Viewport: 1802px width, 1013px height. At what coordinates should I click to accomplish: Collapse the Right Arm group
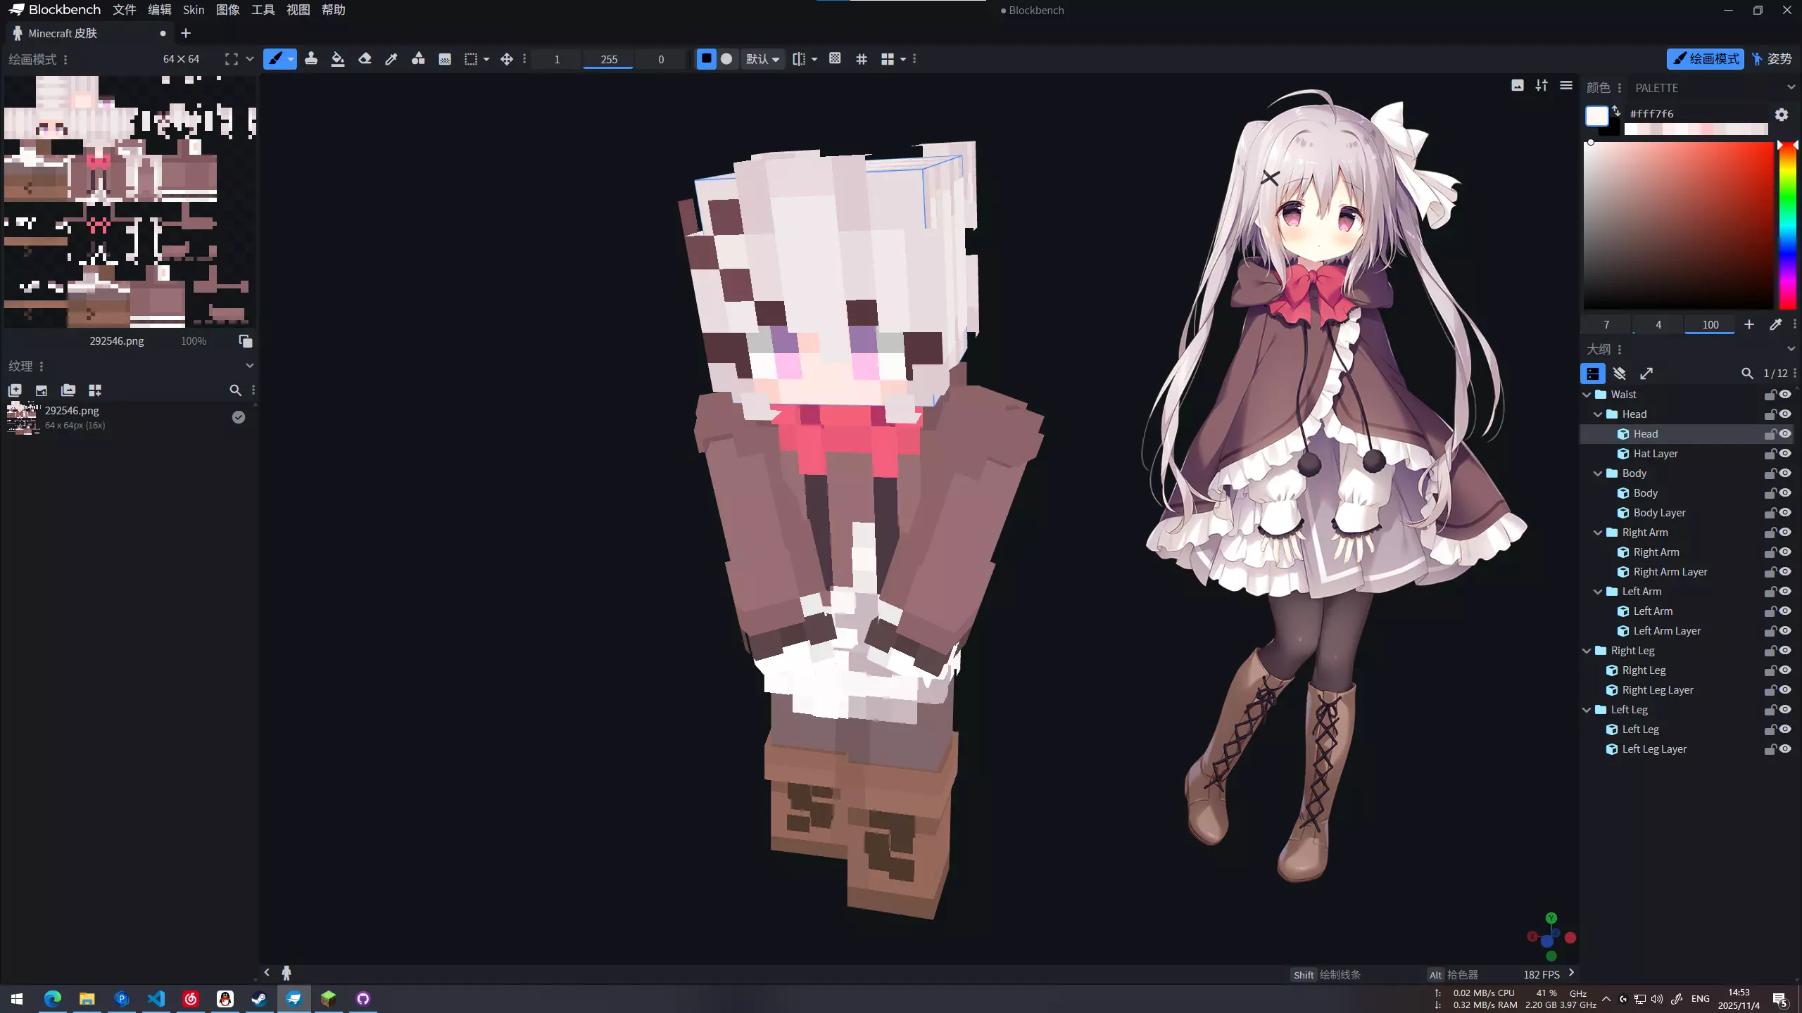(1598, 533)
